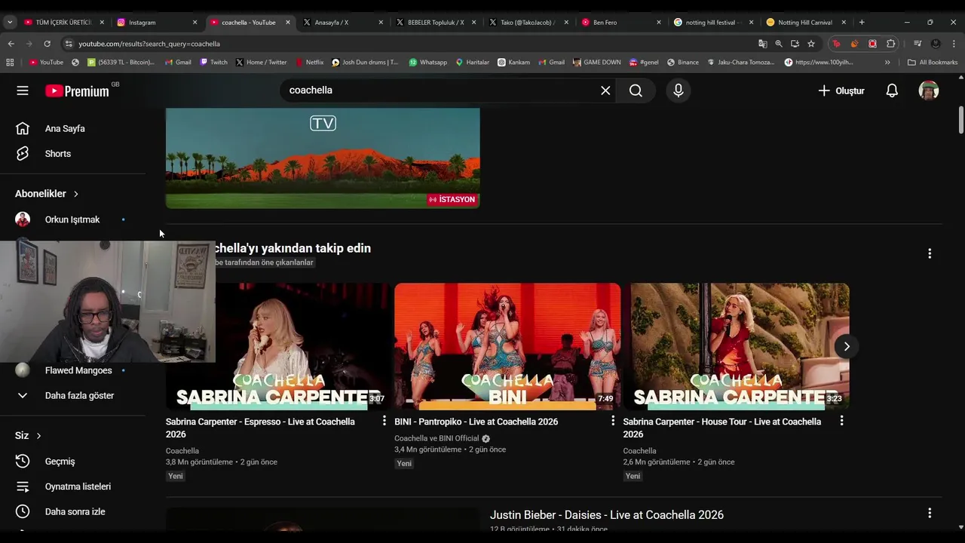This screenshot has width=965, height=543.
Task: Open Sabrina Carpenter Espresso video title
Action: [x=260, y=428]
